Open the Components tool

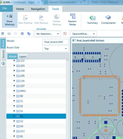(108, 20)
